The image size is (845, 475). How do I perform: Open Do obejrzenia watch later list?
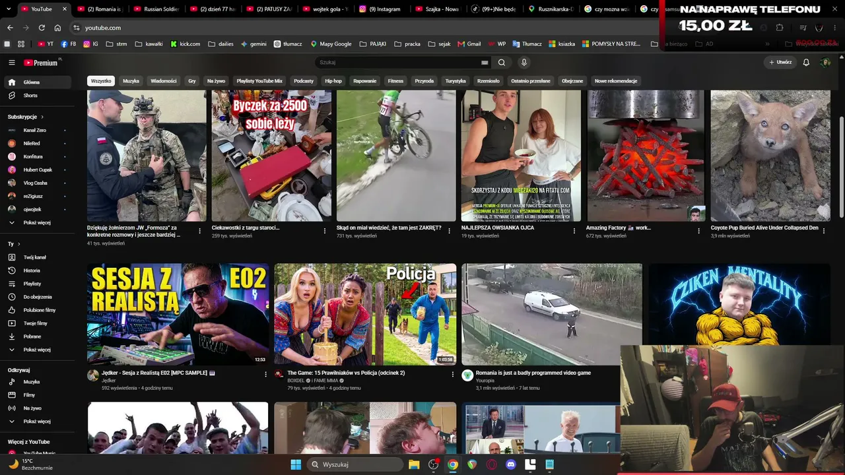tap(37, 297)
